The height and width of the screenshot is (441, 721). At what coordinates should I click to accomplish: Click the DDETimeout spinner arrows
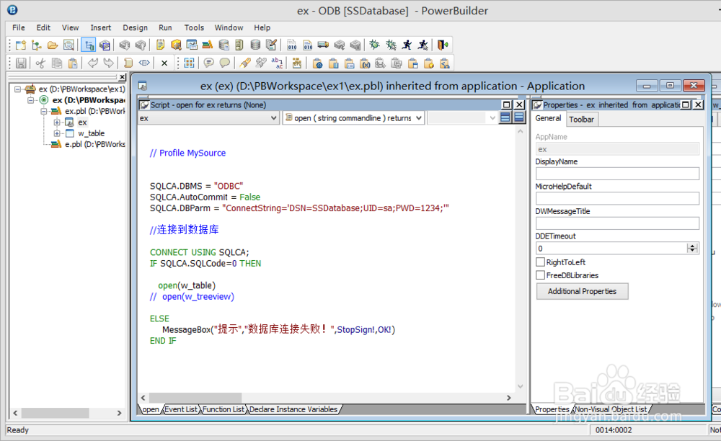pyautogui.click(x=692, y=248)
